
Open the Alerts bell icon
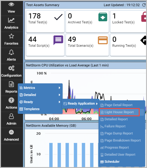(x=11, y=52)
